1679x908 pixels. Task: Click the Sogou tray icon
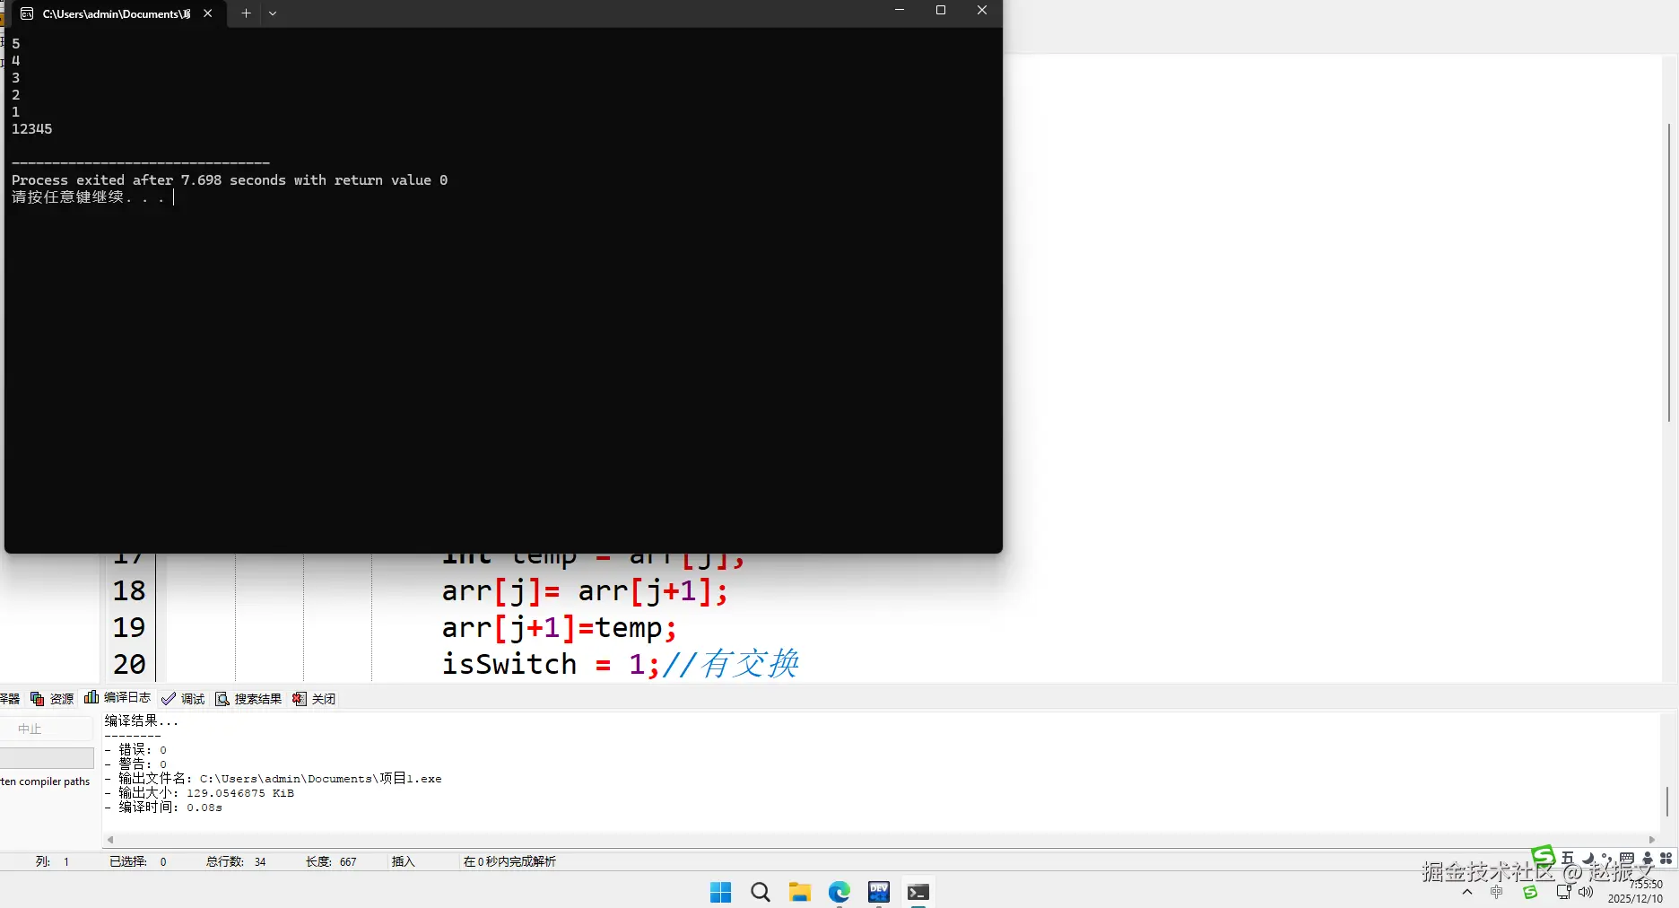[1530, 892]
